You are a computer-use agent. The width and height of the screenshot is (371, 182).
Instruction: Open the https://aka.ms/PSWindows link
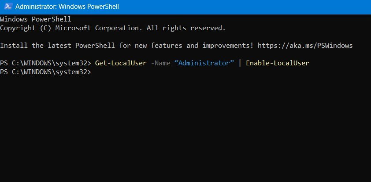click(x=305, y=46)
